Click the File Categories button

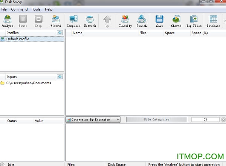[x=156, y=120]
